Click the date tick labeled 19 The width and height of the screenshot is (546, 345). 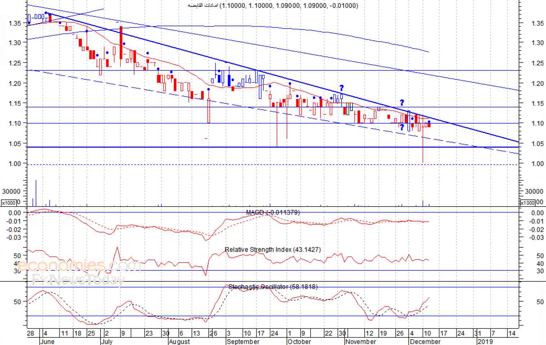click(383, 333)
